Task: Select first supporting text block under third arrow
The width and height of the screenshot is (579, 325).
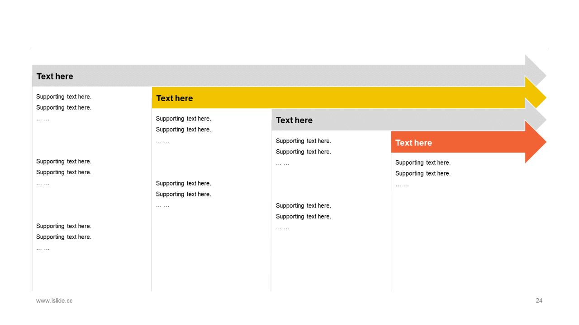Action: pyautogui.click(x=304, y=152)
